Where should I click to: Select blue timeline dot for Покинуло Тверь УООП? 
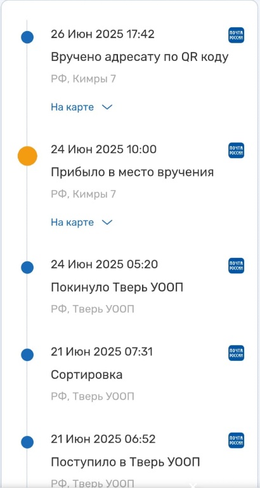click(27, 268)
